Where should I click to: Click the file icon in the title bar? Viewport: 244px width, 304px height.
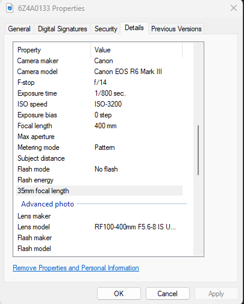[x=10, y=8]
